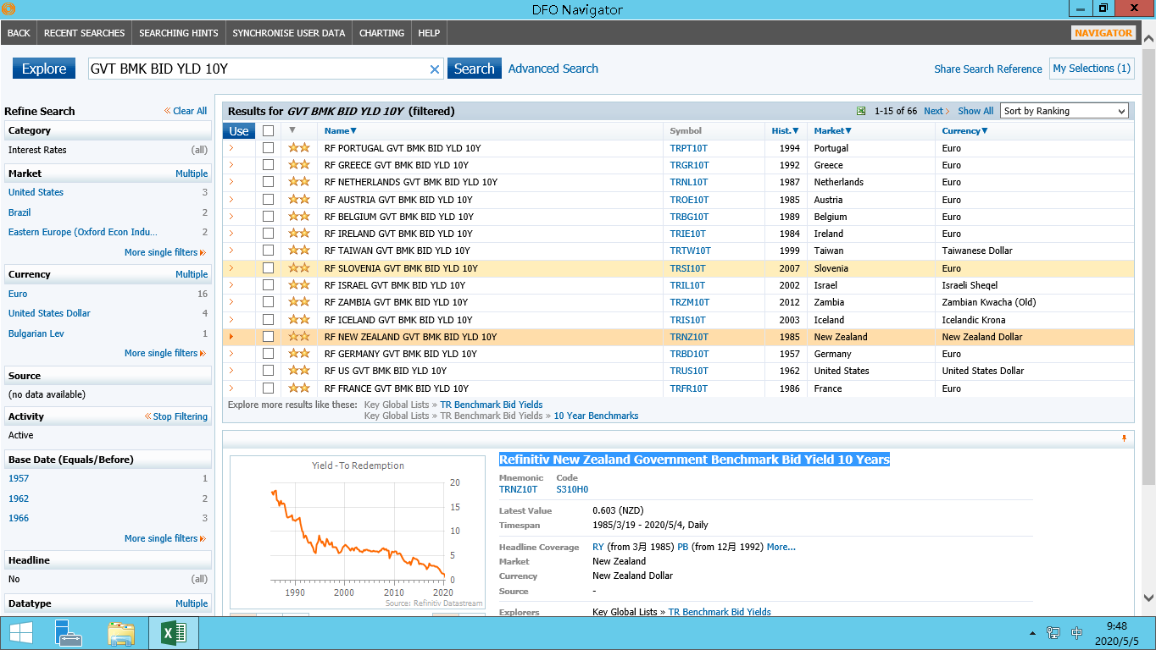Clear the search box with the X icon
Image resolution: width=1156 pixels, height=650 pixels.
coord(435,69)
